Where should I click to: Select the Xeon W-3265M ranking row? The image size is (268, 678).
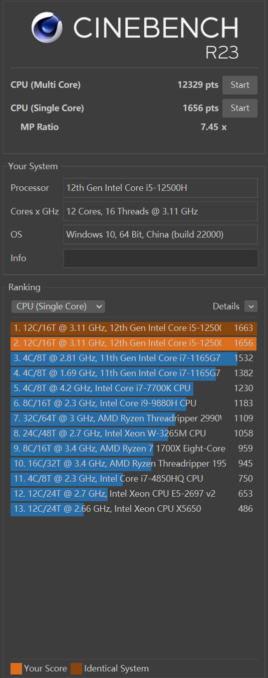[x=134, y=433]
